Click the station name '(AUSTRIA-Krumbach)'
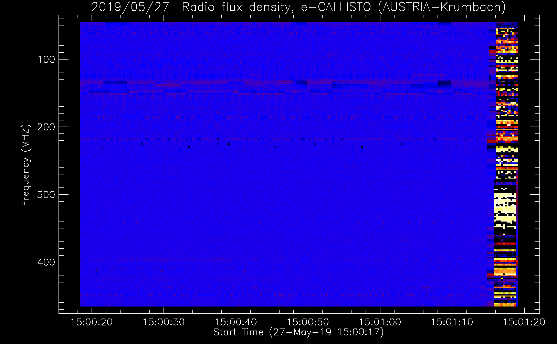 point(442,7)
